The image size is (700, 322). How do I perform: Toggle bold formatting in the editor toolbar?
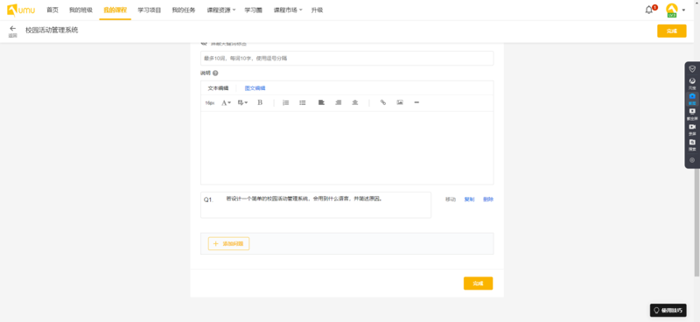click(260, 102)
